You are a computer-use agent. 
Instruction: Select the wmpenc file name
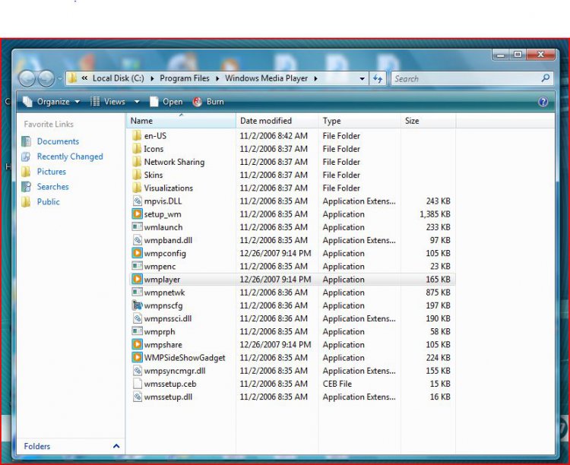coord(160,267)
